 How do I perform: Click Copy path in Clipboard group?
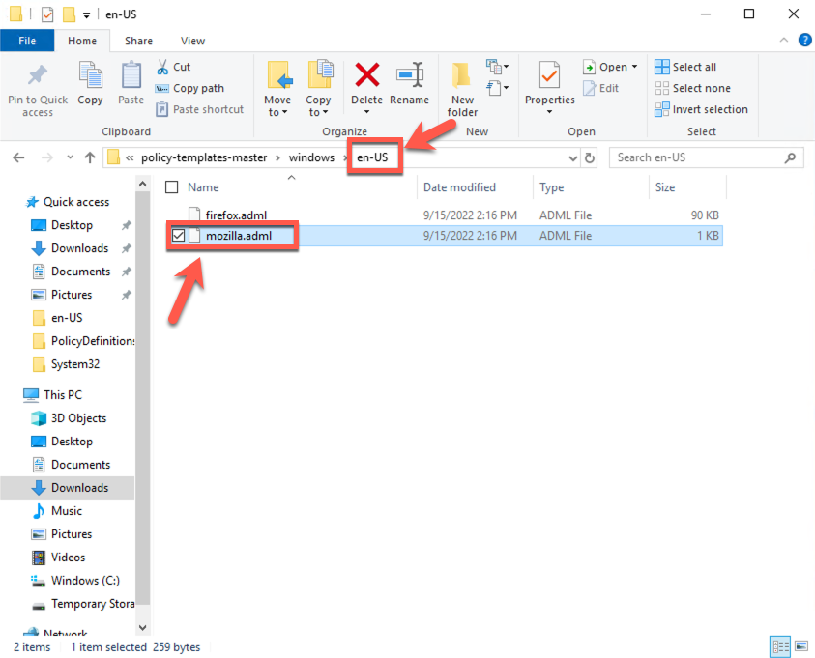coord(189,88)
